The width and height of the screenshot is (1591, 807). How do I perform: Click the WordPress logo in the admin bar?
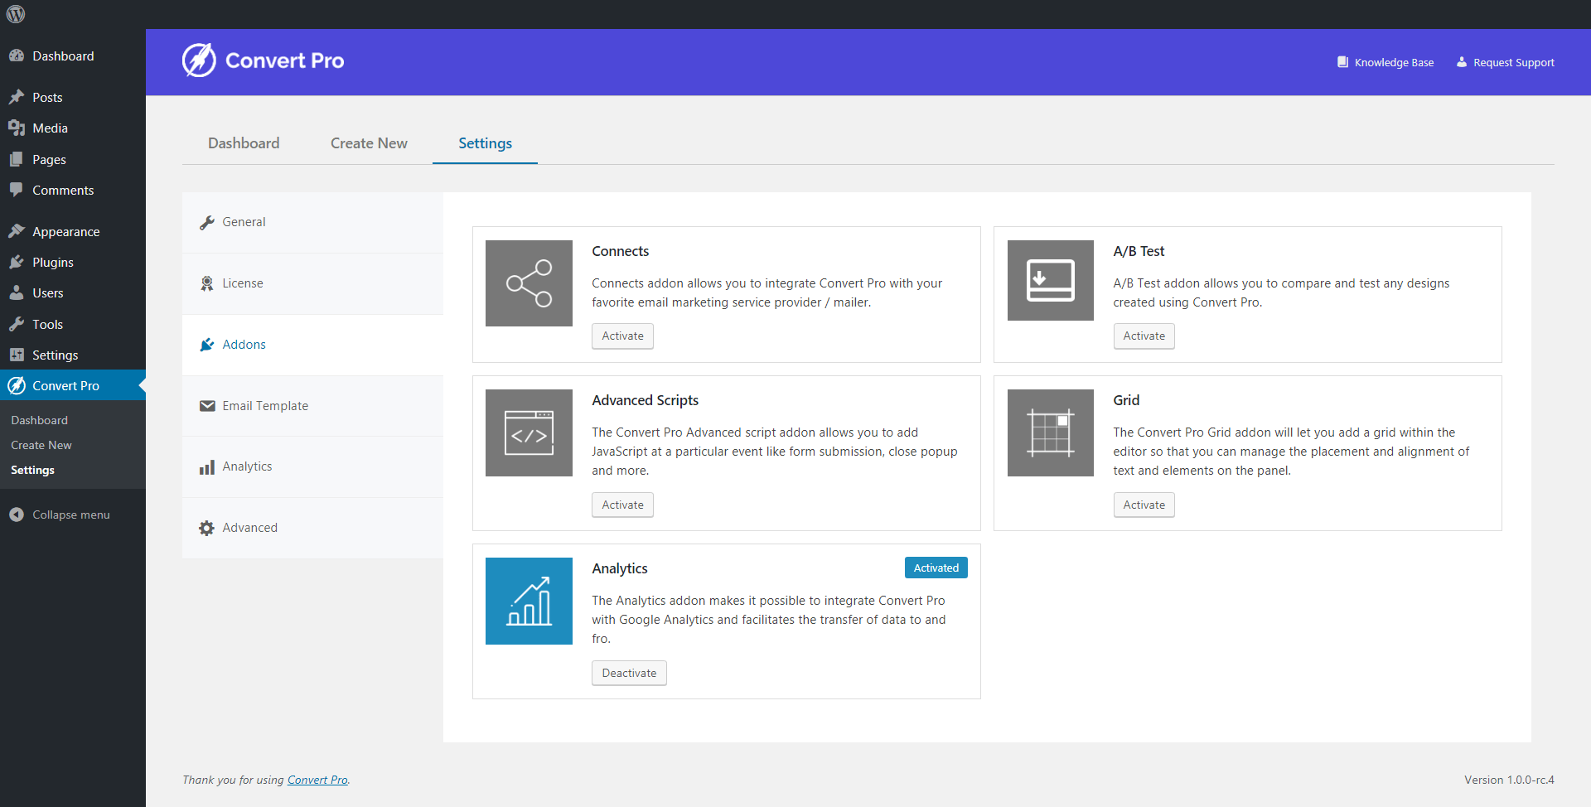point(16,14)
